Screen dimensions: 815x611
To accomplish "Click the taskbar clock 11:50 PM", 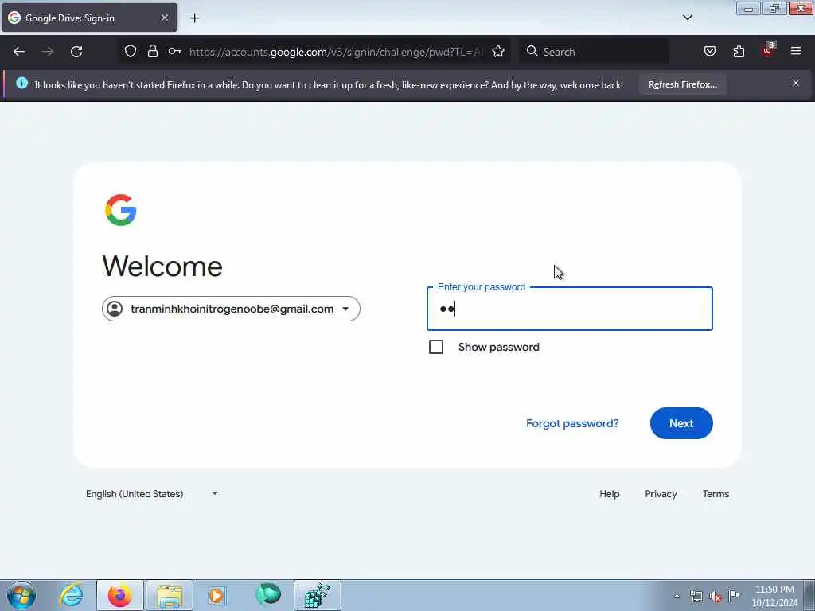I will [774, 590].
